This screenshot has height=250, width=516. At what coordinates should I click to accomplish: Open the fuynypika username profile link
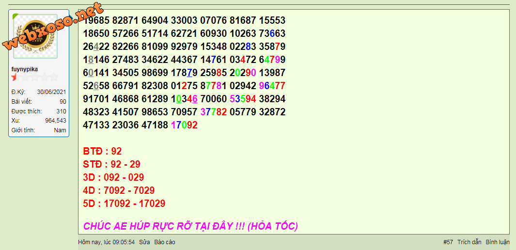click(24, 69)
